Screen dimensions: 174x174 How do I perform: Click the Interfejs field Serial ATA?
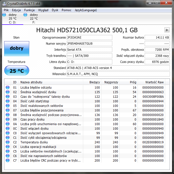pyautogui.click(x=90, y=50)
